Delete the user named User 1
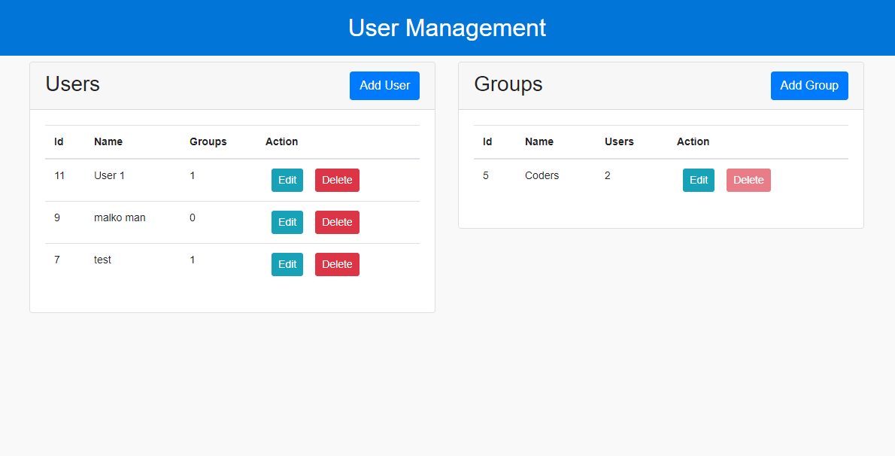895x456 pixels. 337,180
